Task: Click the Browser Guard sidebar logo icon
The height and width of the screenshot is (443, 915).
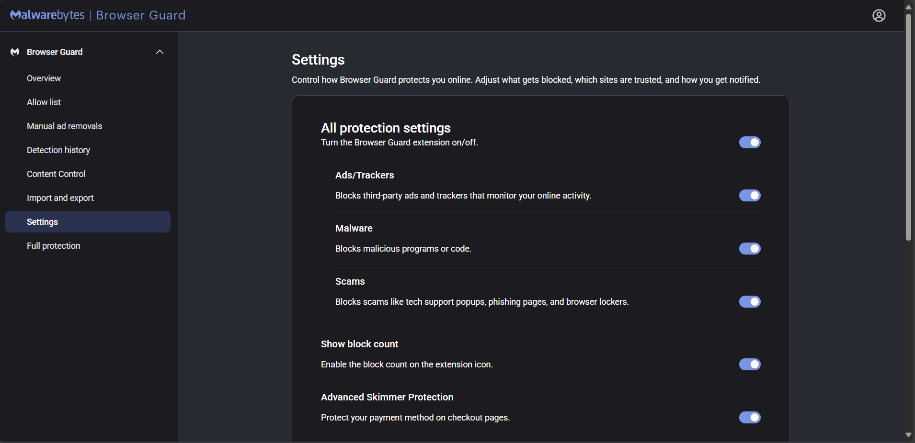Action: point(15,52)
